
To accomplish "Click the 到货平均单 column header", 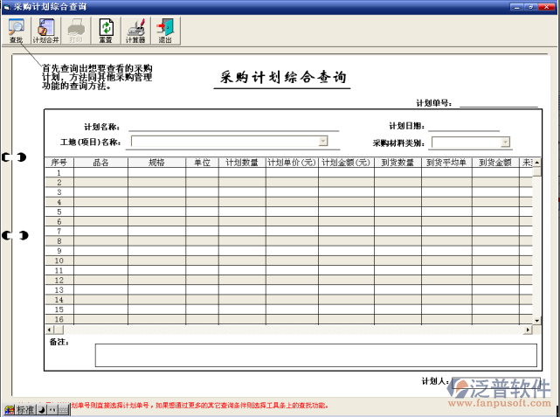I will tap(446, 163).
